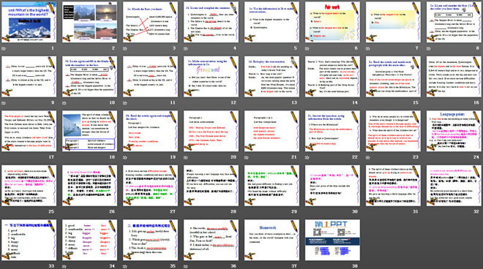Select slide 36 thumbnail

tap(211, 240)
